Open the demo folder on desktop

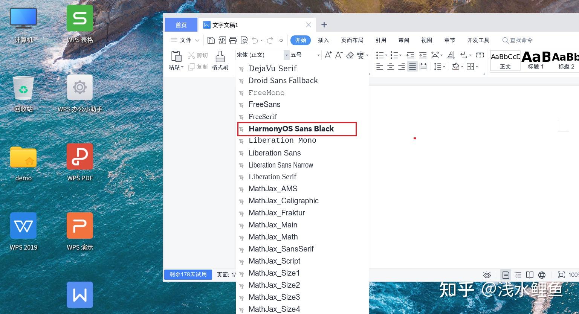click(x=23, y=164)
